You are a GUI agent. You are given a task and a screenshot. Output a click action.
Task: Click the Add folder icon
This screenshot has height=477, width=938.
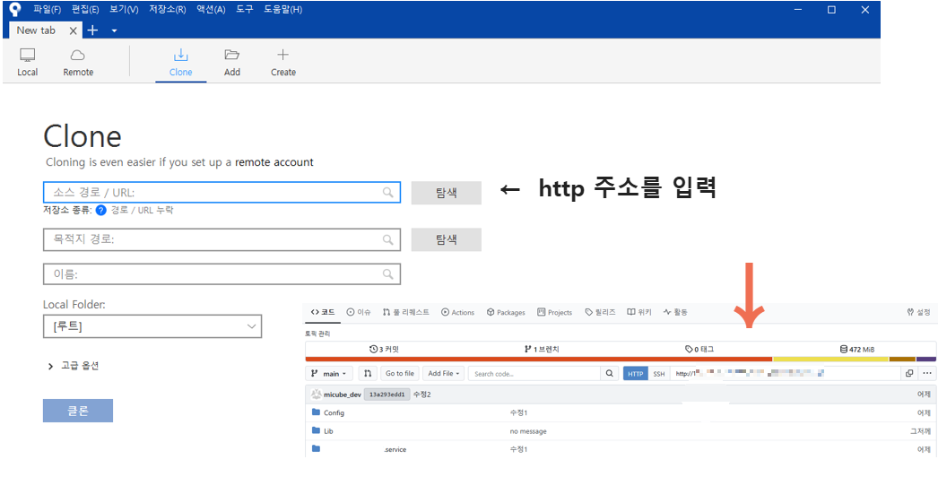(232, 55)
